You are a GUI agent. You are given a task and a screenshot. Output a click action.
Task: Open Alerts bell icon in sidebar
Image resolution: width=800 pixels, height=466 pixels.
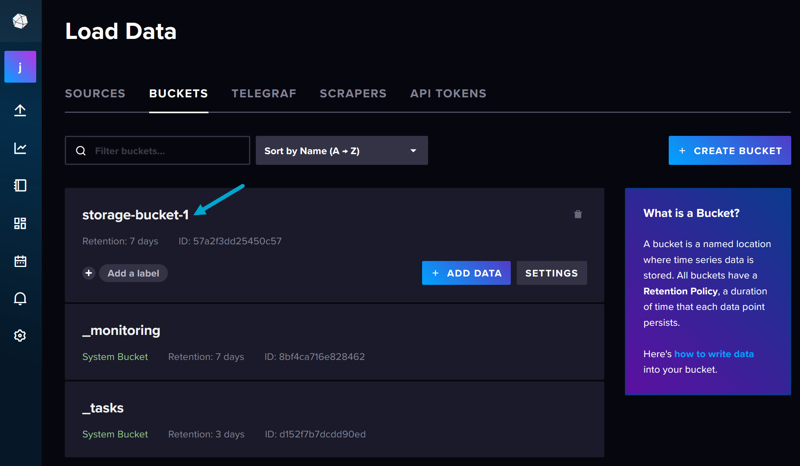(x=20, y=298)
